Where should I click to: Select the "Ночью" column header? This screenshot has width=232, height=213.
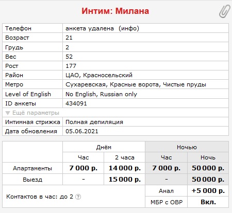tap(187, 147)
